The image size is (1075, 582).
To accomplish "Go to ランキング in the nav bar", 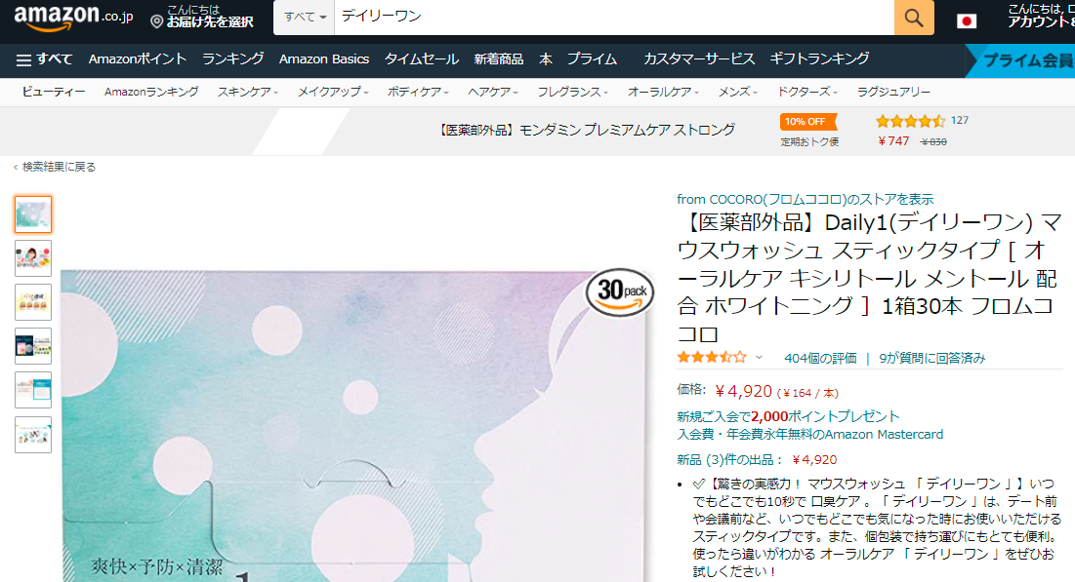I will pos(233,59).
